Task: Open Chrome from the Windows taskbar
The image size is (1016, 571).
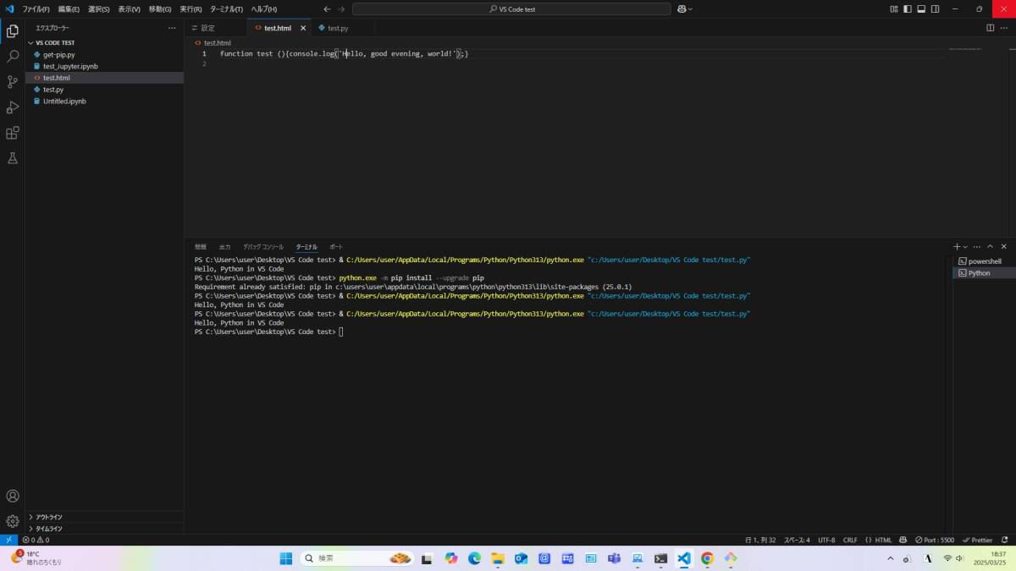Action: (707, 558)
